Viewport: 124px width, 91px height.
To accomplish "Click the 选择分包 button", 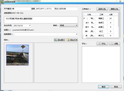I will tap(102, 9).
